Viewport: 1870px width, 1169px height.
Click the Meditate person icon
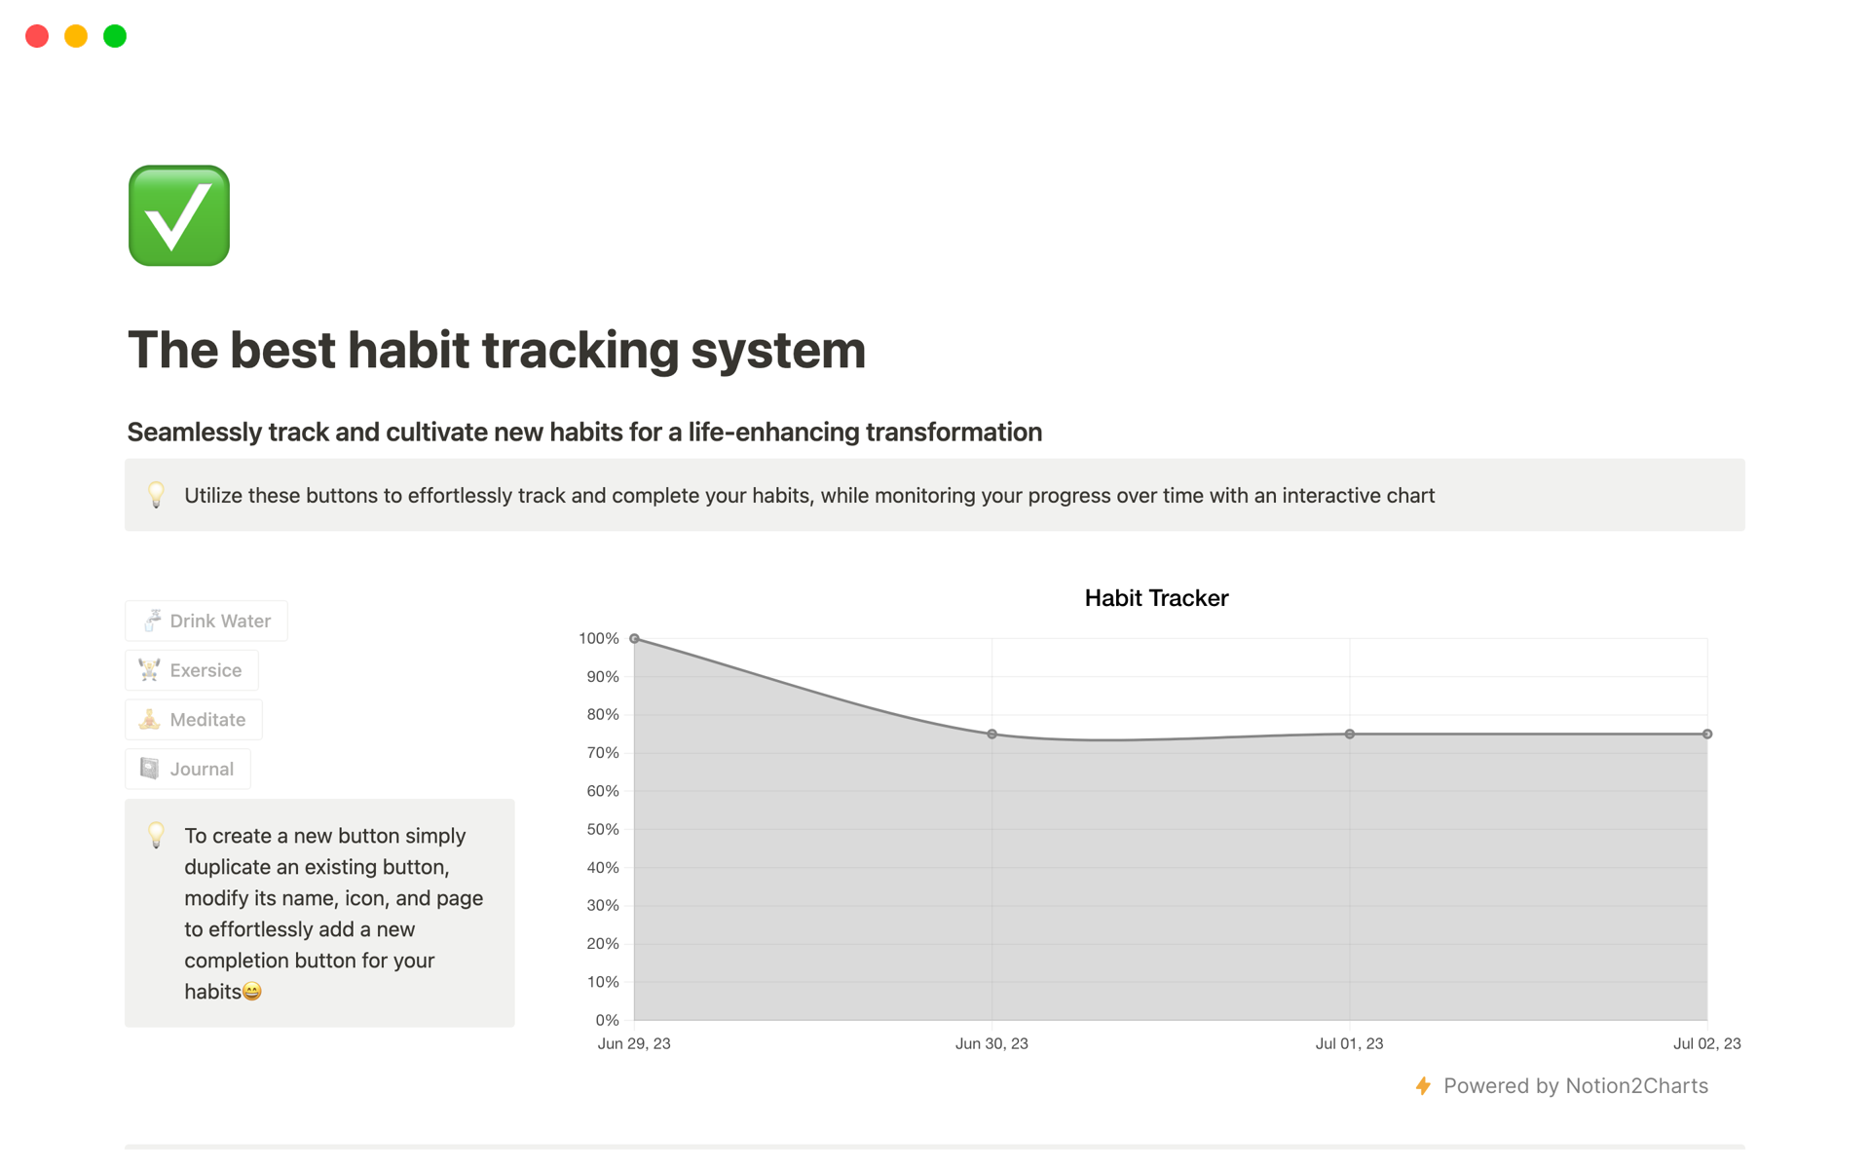tap(149, 720)
